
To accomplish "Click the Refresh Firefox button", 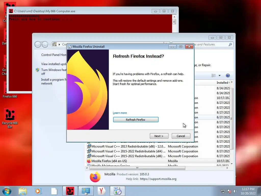I will [136, 119].
